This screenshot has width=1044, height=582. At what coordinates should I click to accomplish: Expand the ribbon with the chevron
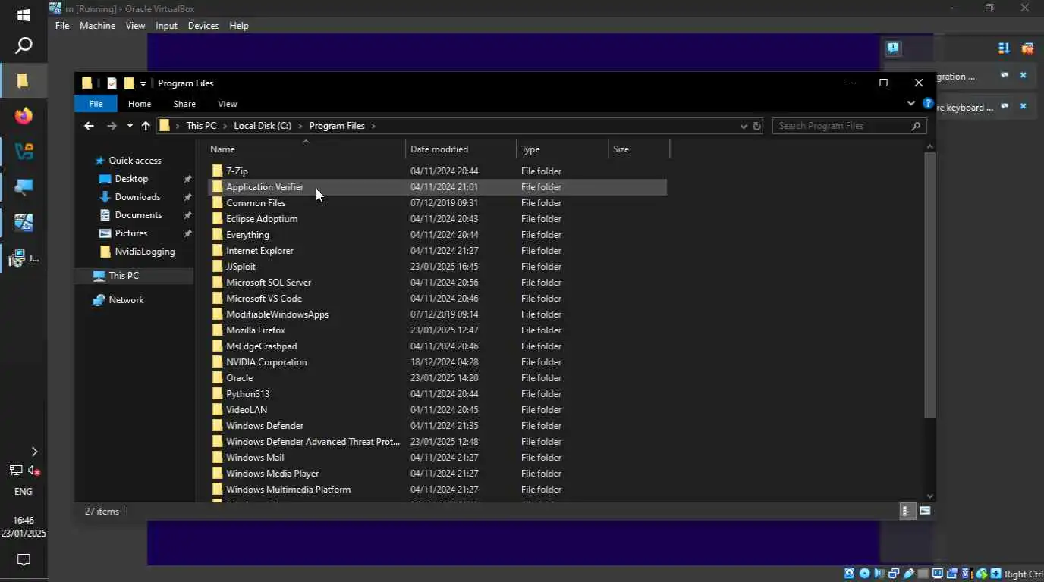pos(911,103)
